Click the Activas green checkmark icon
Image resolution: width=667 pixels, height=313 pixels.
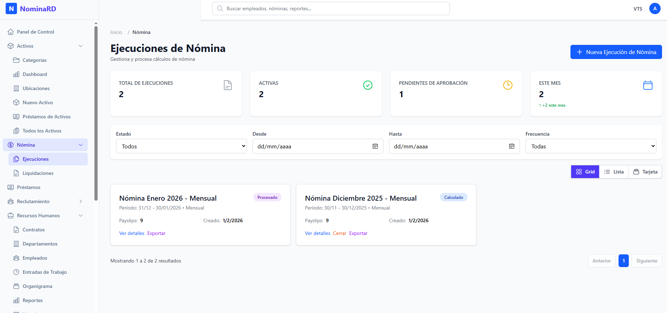[x=368, y=85]
